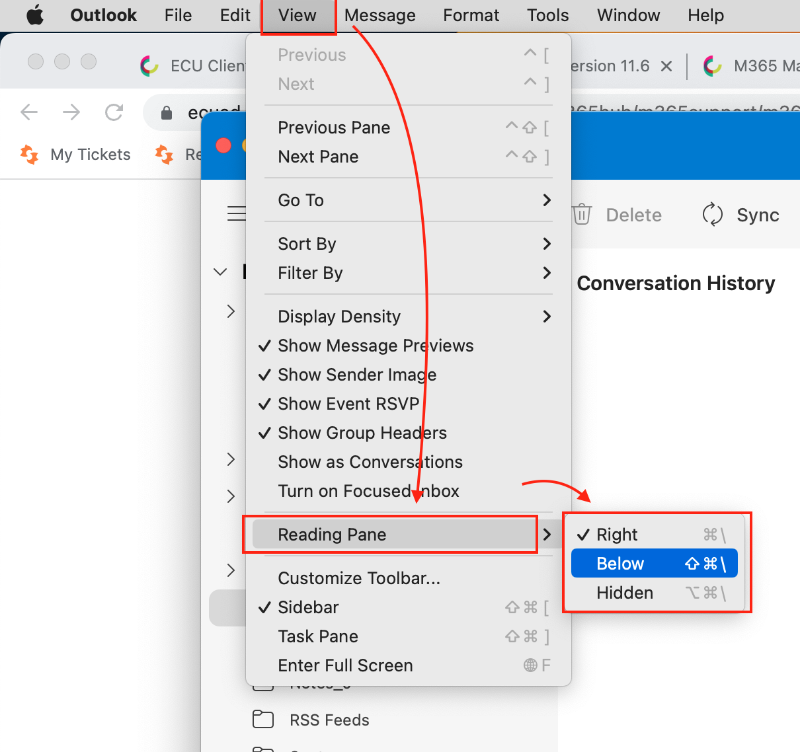Viewport: 800px width, 752px height.
Task: Choose Enter Full Screen
Action: (x=408, y=665)
